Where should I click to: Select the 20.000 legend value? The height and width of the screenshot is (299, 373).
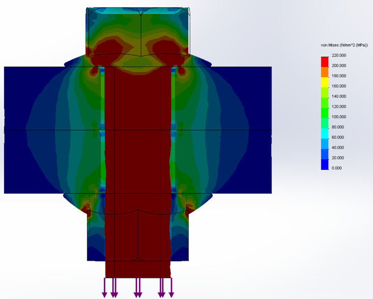click(338, 158)
